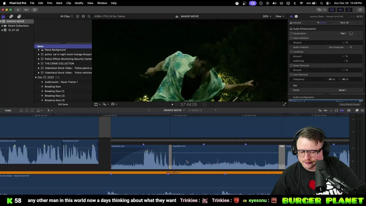The height and width of the screenshot is (206, 366).
Task: Click Save Effects Preset button
Action: [x=350, y=105]
